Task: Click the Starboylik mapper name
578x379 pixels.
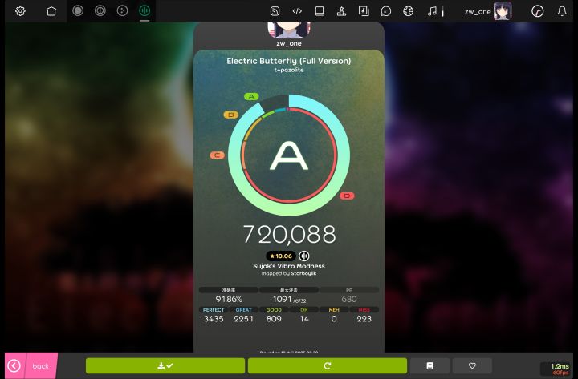Action: (303, 273)
